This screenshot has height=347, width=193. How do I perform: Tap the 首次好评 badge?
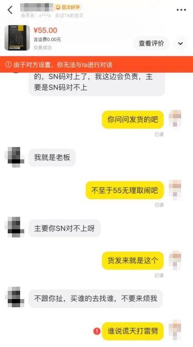click(68, 7)
